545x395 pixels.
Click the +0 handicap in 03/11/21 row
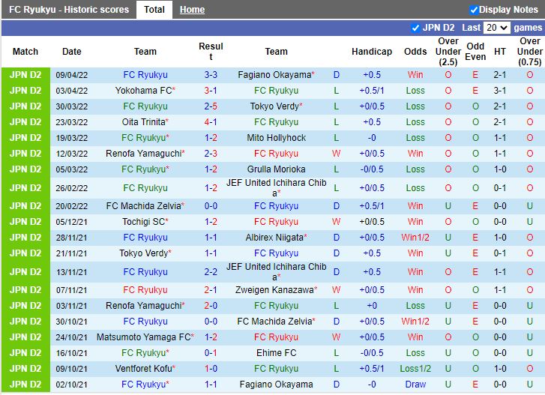(x=372, y=305)
